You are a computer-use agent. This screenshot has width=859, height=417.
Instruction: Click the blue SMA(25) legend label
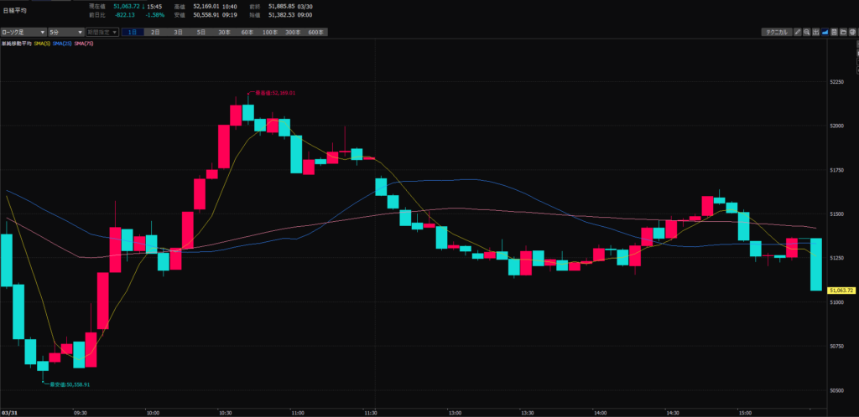(x=62, y=43)
